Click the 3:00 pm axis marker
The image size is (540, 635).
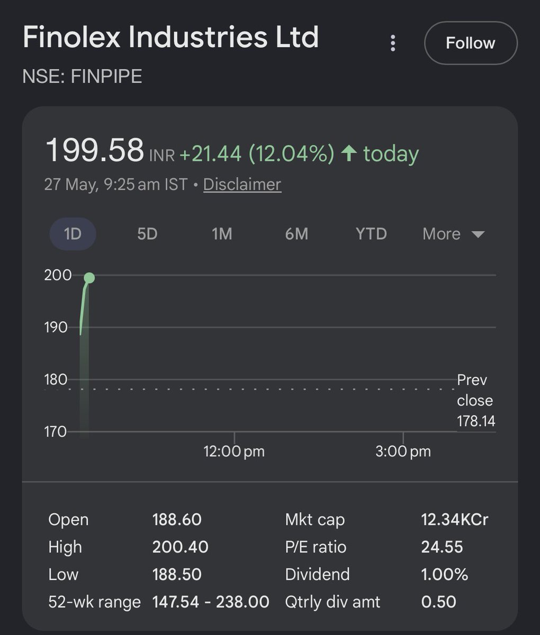pos(403,451)
